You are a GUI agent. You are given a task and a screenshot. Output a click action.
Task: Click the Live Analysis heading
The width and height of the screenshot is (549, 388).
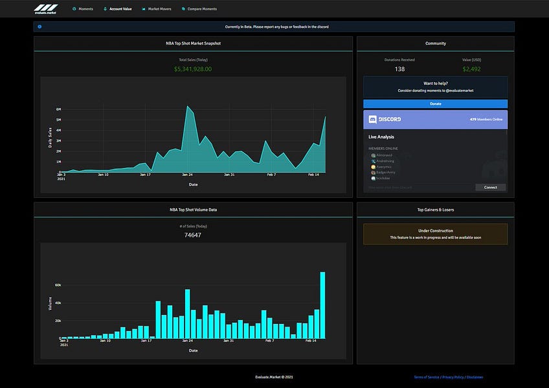click(381, 137)
